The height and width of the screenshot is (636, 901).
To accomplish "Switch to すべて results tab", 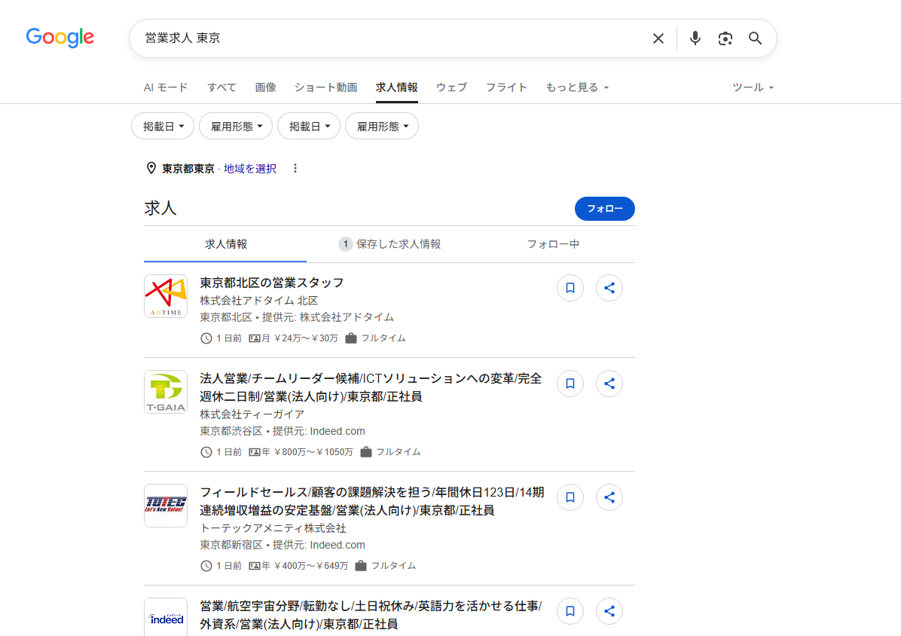I will [x=221, y=87].
